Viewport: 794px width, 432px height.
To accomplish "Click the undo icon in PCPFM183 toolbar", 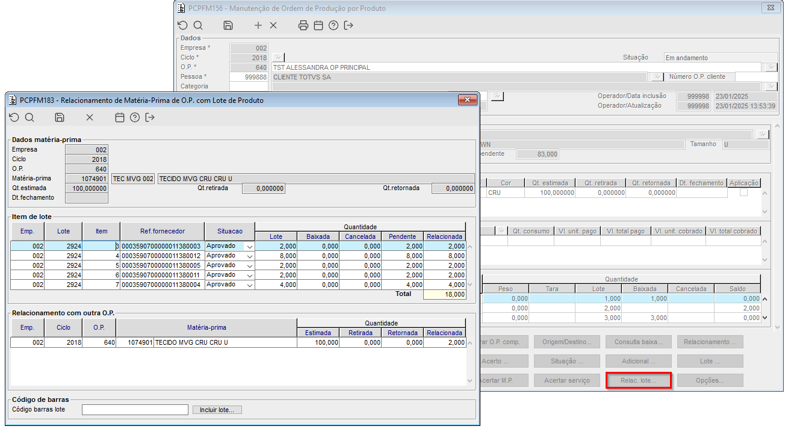I will [14, 117].
